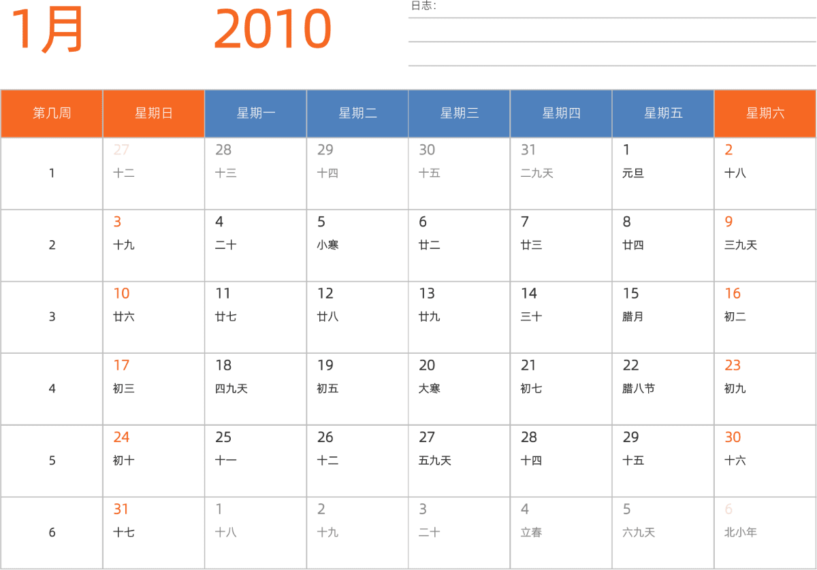Click the 三十 lunar date
Image resolution: width=817 pixels, height=570 pixels.
click(532, 317)
